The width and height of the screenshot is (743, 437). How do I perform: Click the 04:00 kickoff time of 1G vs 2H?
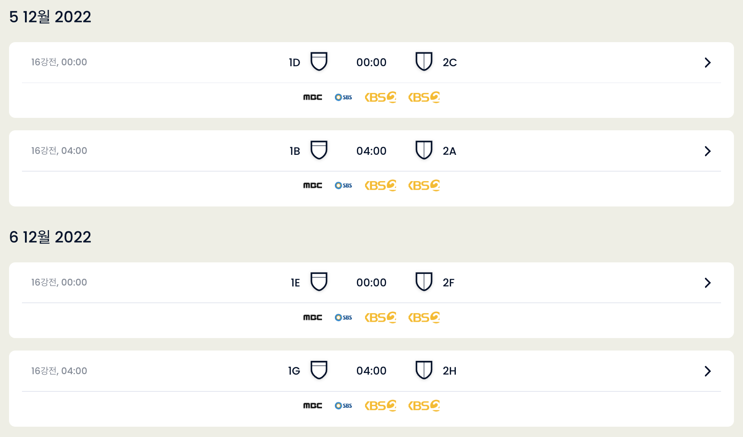coord(371,371)
